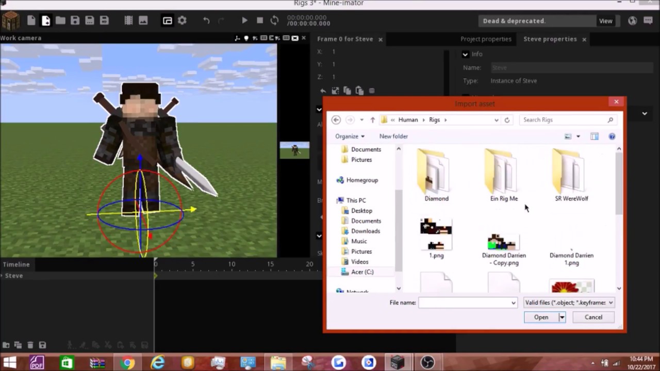
Task: Select This PC in navigation pane
Action: [x=356, y=200]
